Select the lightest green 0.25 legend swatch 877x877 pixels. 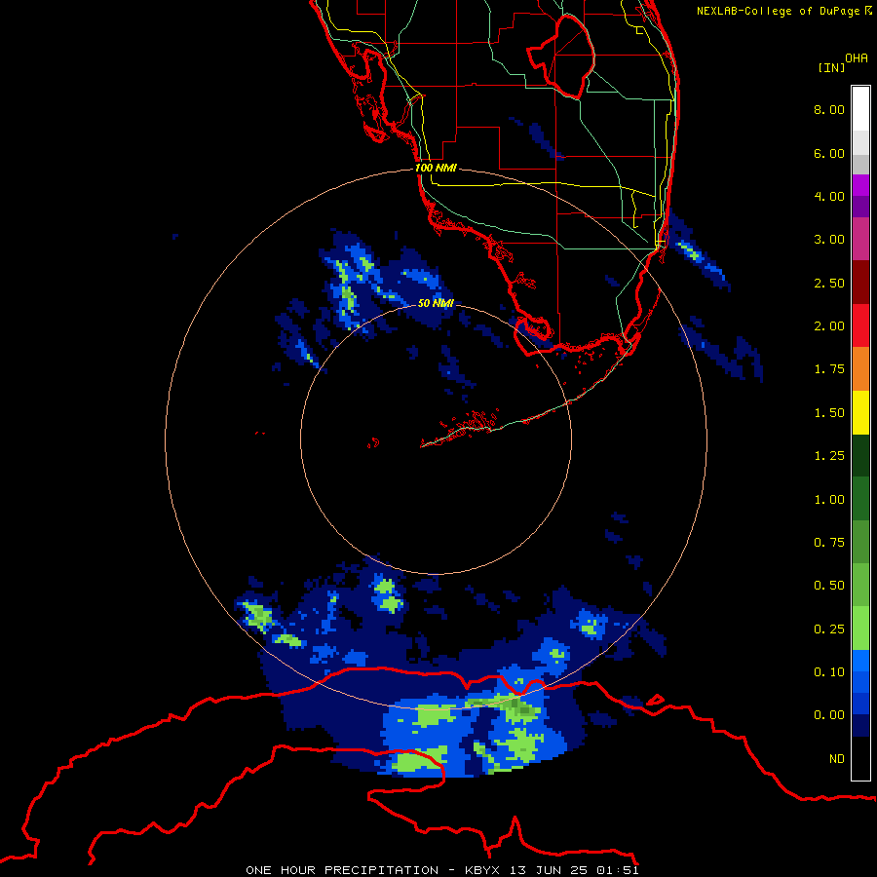coord(860,629)
